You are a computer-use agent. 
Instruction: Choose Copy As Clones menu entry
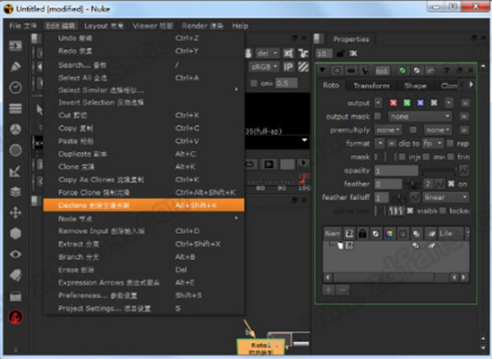(x=144, y=179)
